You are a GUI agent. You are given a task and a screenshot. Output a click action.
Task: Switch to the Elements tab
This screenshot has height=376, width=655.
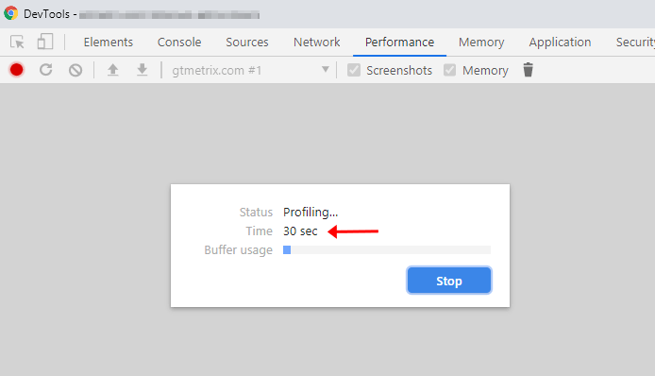coord(109,43)
